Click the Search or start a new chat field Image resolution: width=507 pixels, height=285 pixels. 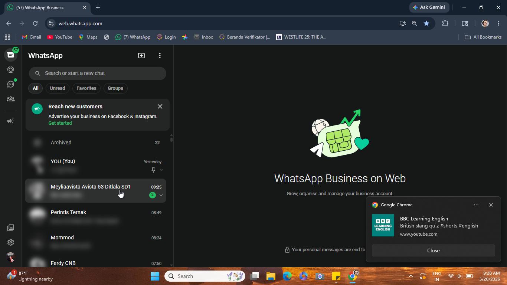pyautogui.click(x=98, y=73)
